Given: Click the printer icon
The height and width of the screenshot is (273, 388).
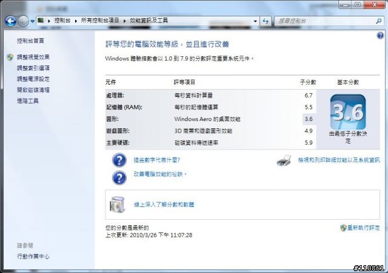Looking at the screenshot, I should (x=284, y=160).
